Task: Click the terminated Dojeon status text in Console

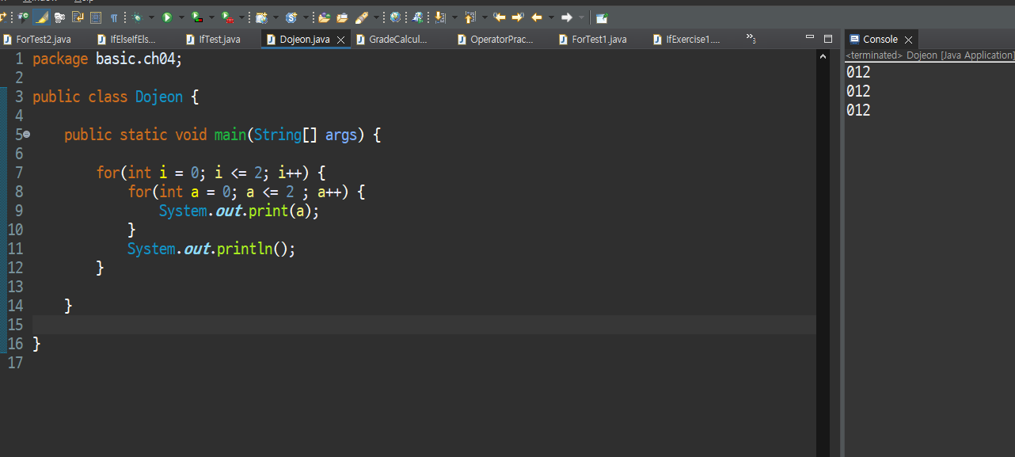Action: point(929,55)
